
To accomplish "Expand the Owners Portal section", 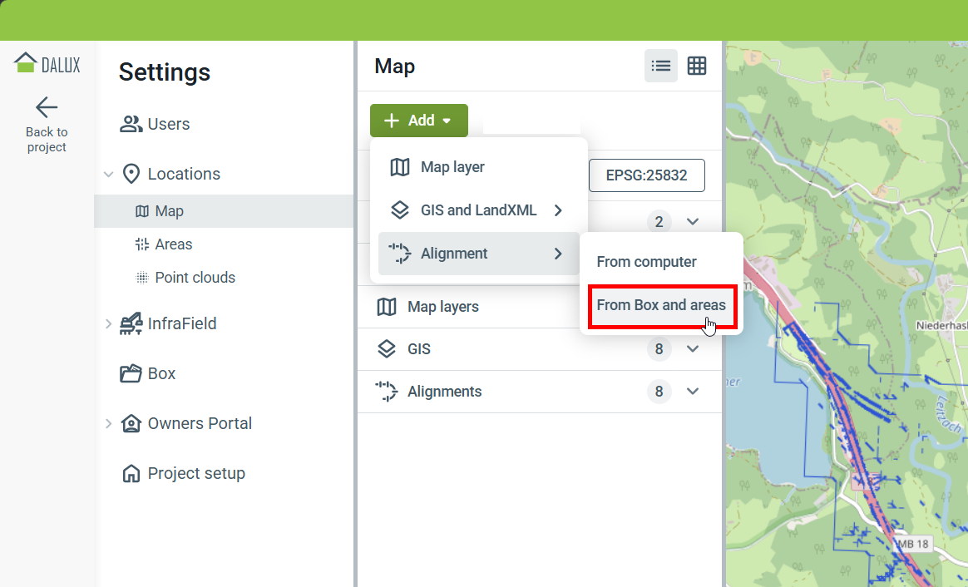I will (x=108, y=423).
